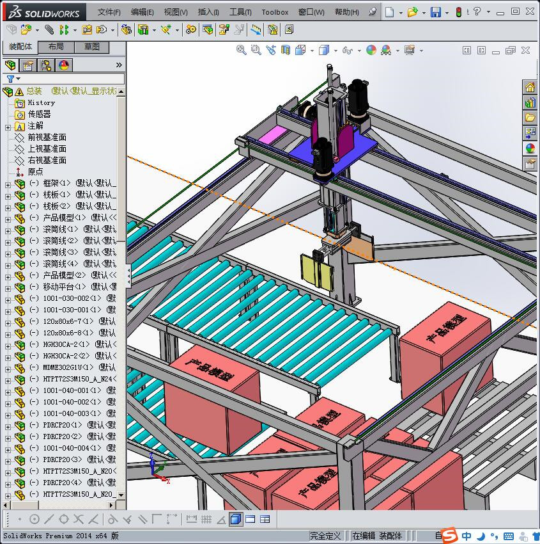Click the View Settings monitor icon

click(410, 51)
